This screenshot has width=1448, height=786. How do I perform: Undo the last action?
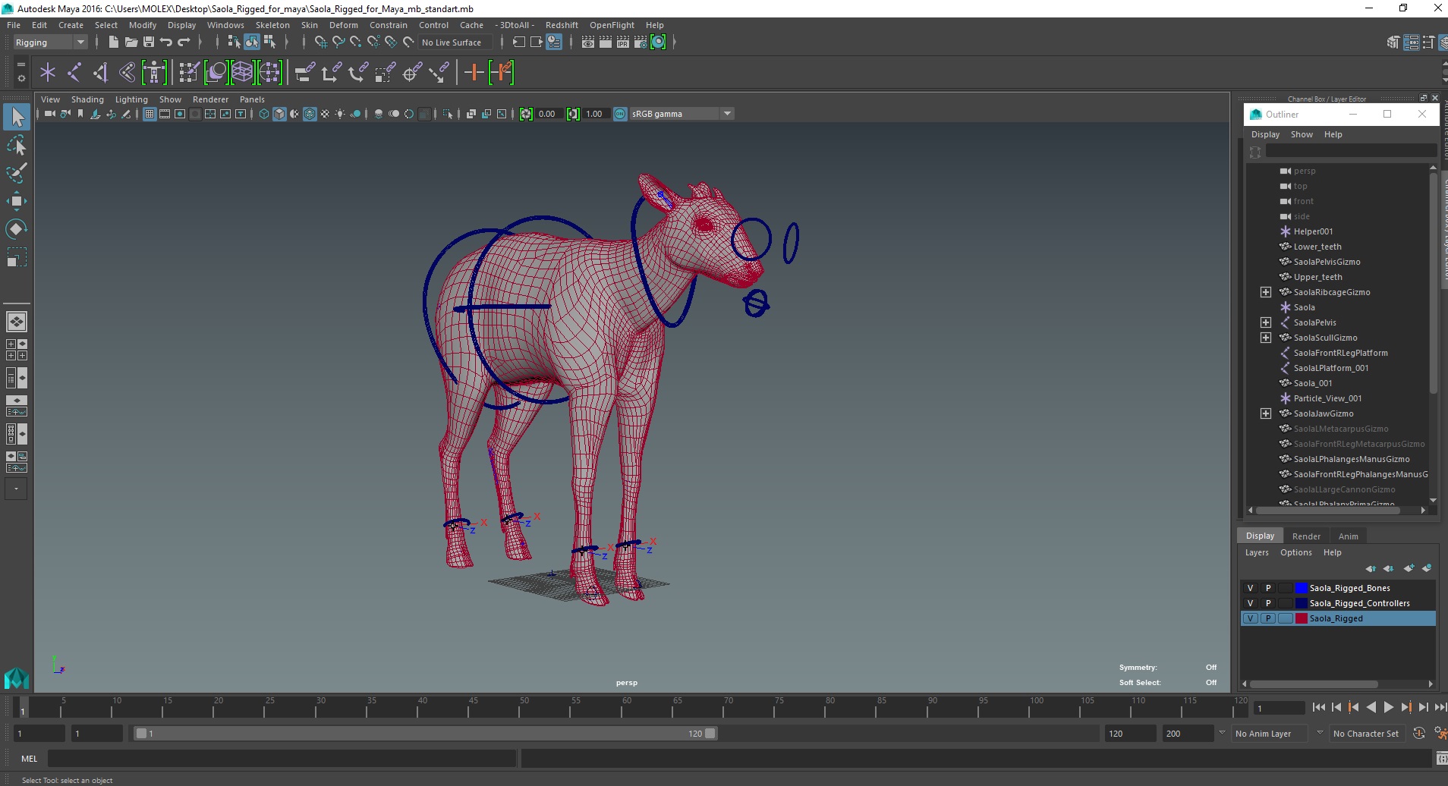[166, 42]
